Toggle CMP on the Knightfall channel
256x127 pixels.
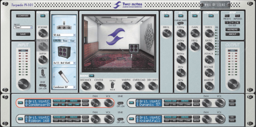pyautogui.click(x=188, y=121)
